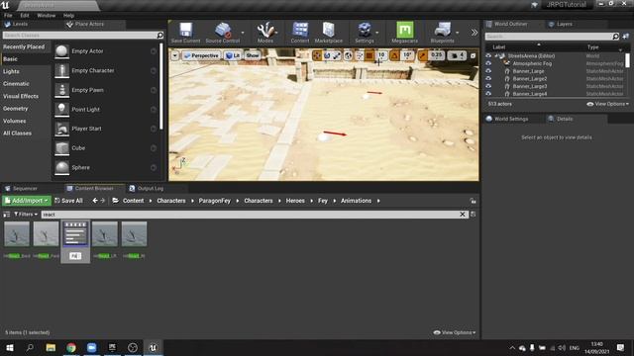Viewport: 634px width, 356px height.
Task: Open camera speed setting 4
Action: point(457,55)
